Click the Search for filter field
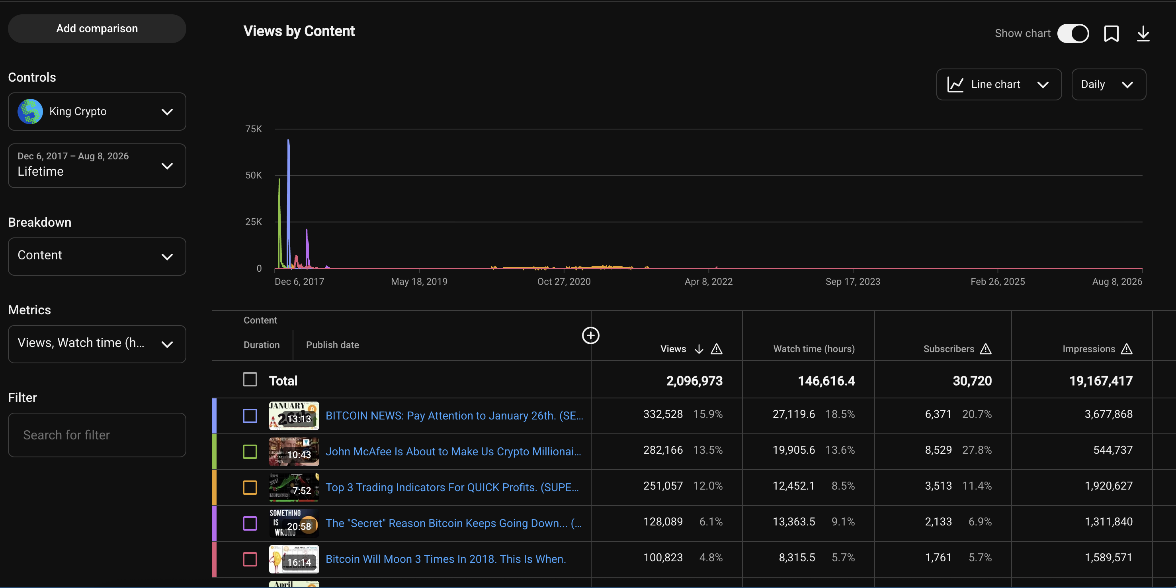The width and height of the screenshot is (1176, 588). (x=97, y=435)
